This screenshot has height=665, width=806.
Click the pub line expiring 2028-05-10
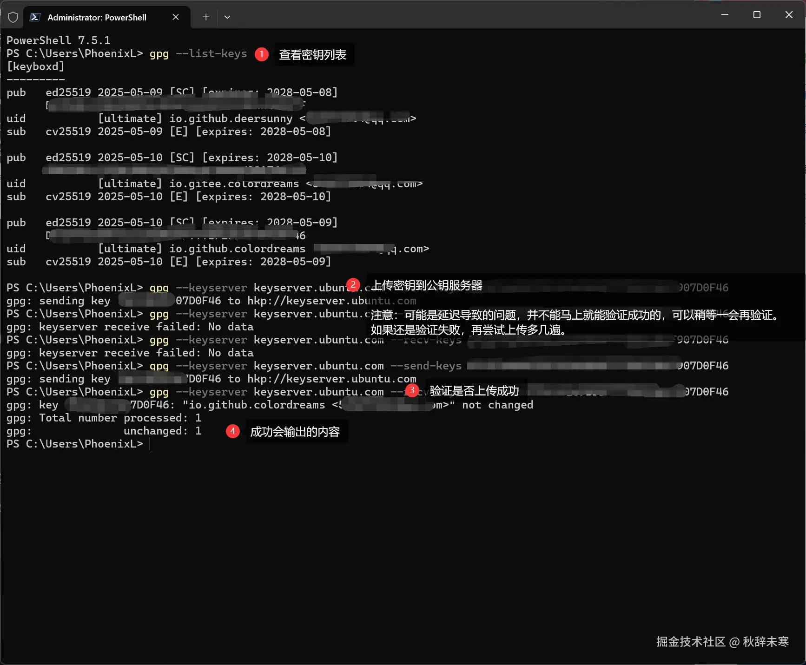(x=172, y=158)
